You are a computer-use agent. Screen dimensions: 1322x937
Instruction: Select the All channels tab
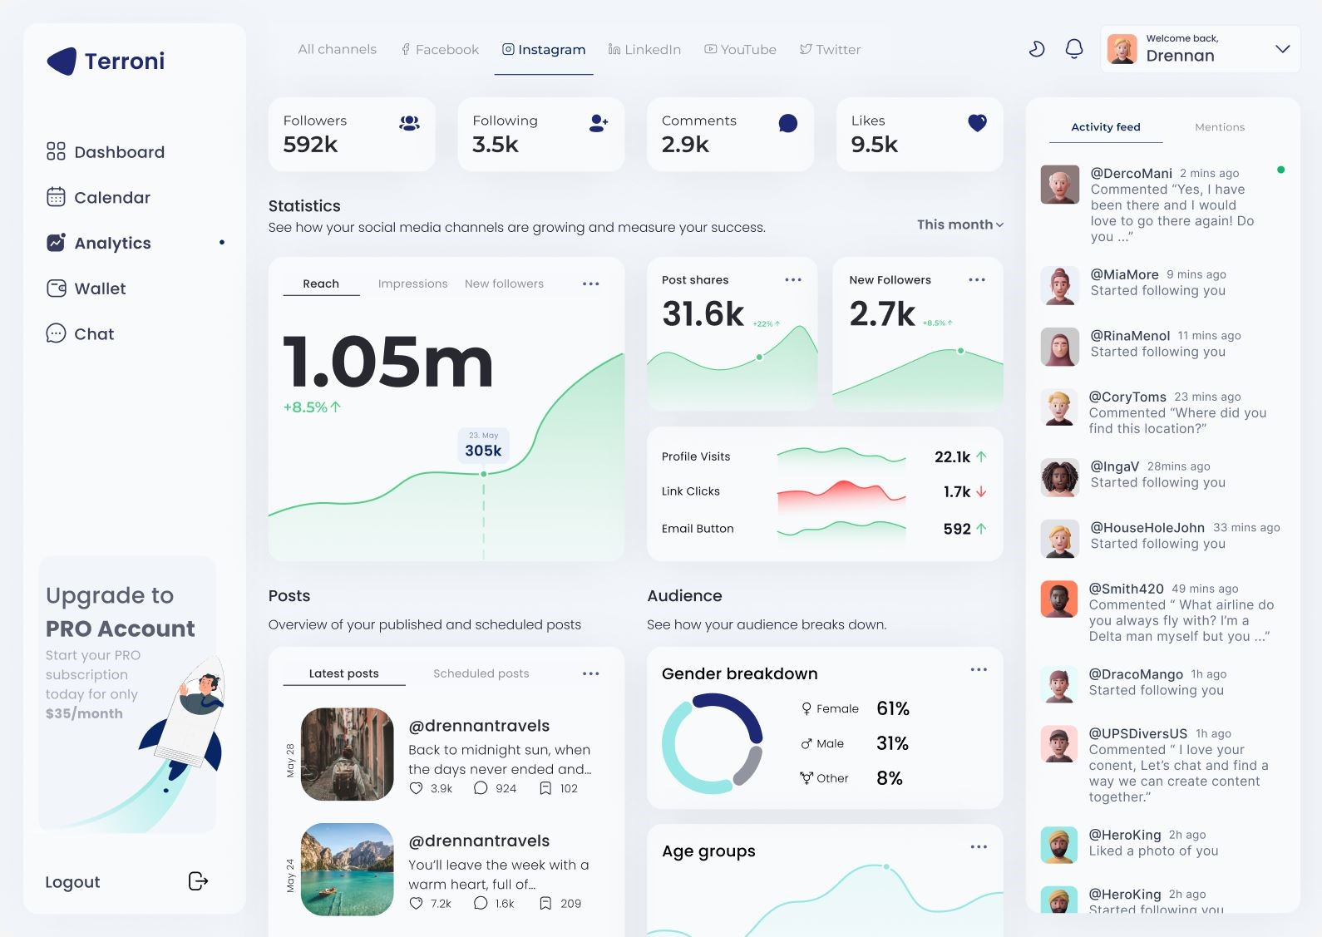click(337, 49)
